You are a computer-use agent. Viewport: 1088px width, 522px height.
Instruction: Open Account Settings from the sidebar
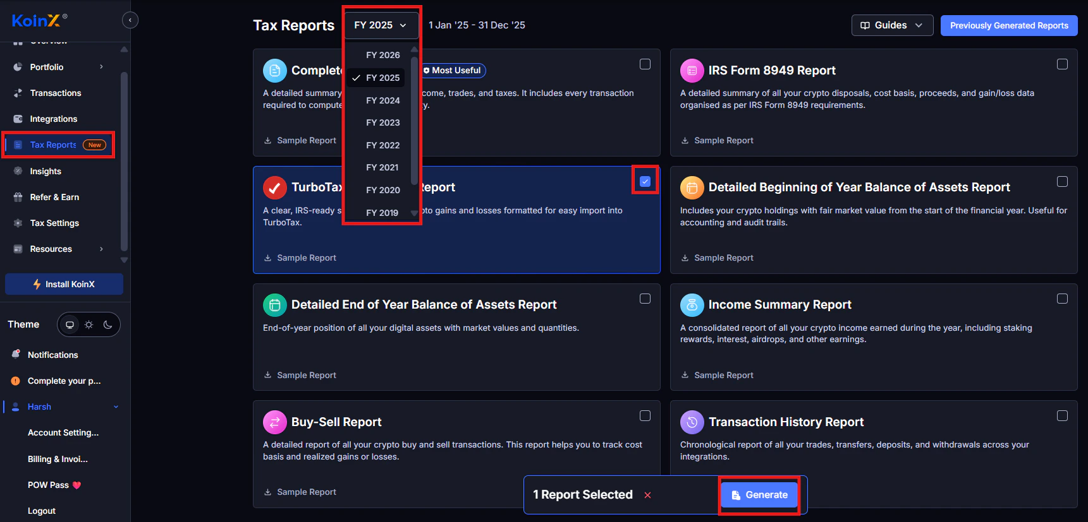(x=63, y=433)
